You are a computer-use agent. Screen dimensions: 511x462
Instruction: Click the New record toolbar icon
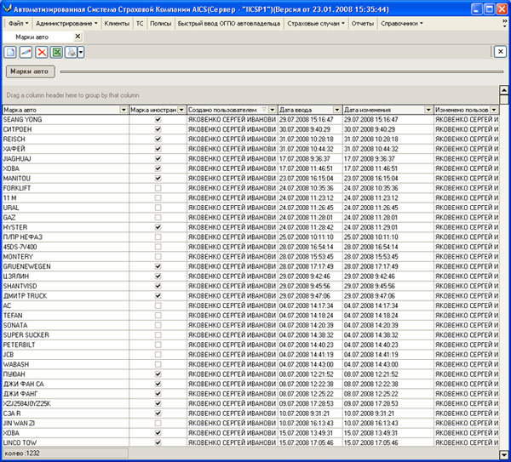(11, 53)
